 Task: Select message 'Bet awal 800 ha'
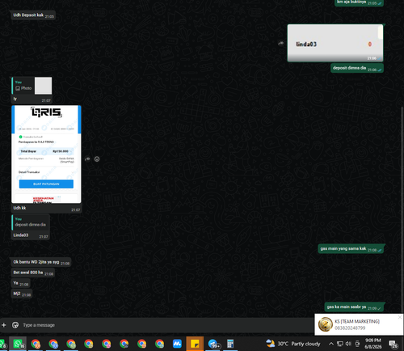point(28,273)
